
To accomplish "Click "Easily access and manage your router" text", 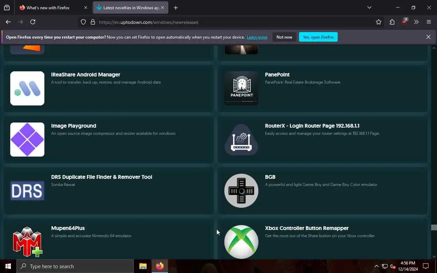I will pos(322,133).
